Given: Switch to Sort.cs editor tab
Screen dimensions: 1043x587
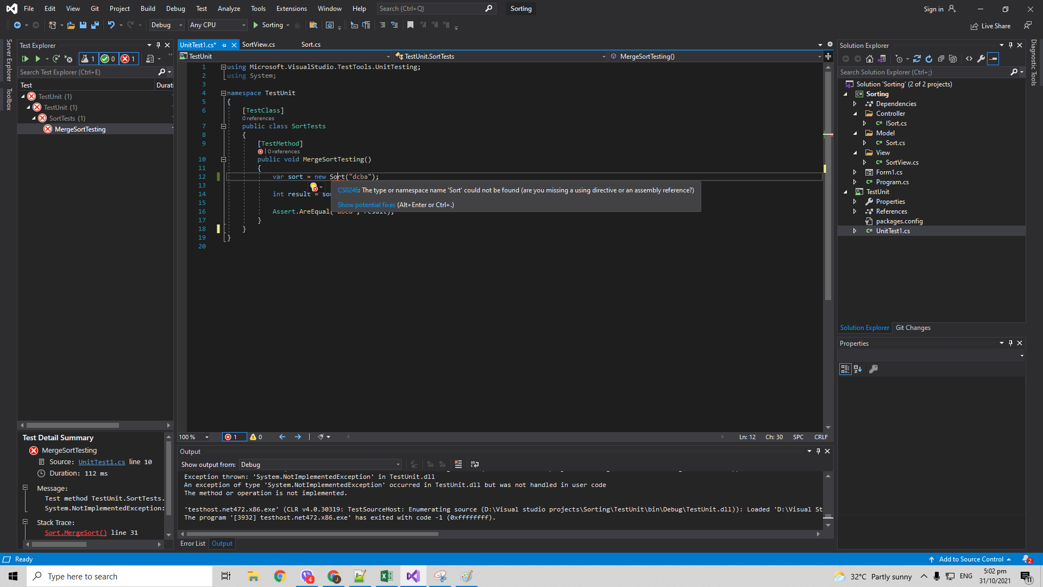Looking at the screenshot, I should tap(311, 45).
